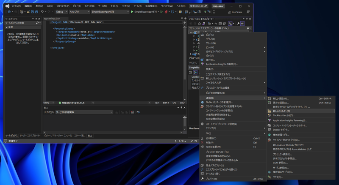Collapse the 全般 group in ツールボックス
The width and height of the screenshot is (339, 185).
click(x=6, y=27)
